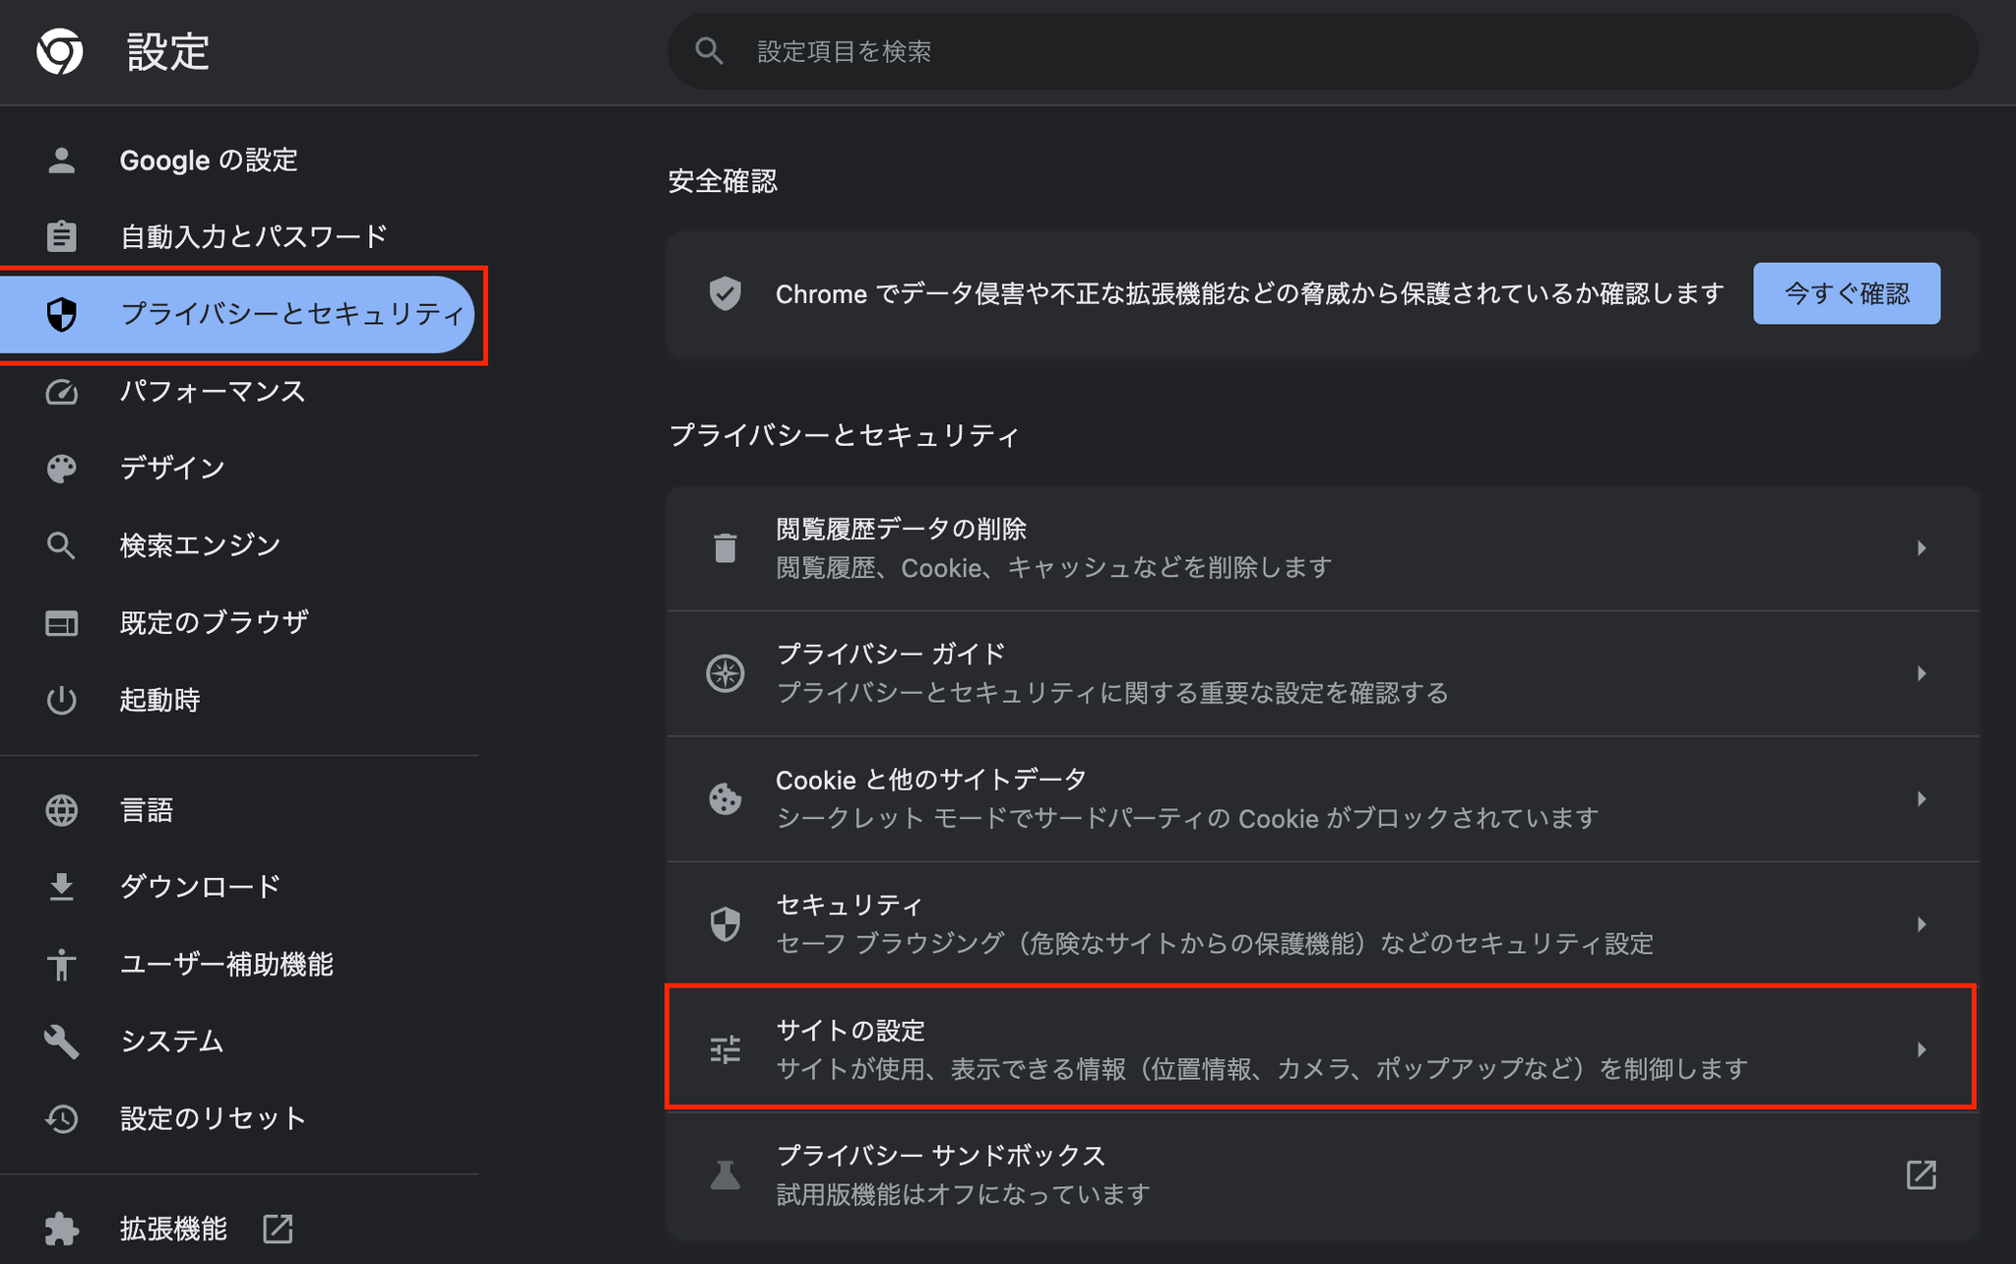The width and height of the screenshot is (2016, 1264).
Task: Open プライバシー サンドボックス via external link icon
Action: point(1921,1174)
